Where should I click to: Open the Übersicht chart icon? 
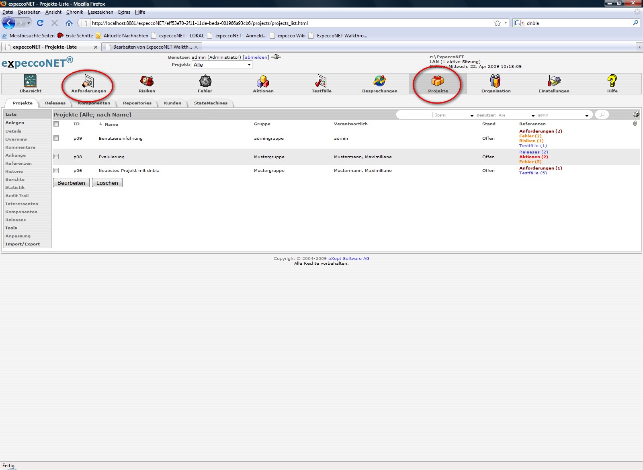click(30, 81)
